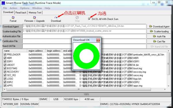
Task: Open the Options menu
Action: tap(25, 8)
